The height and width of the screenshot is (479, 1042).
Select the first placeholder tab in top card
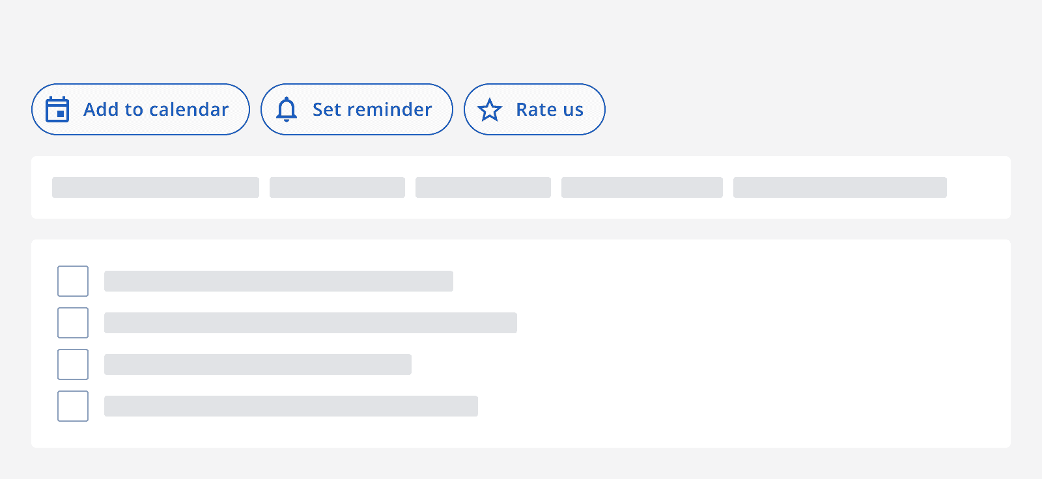click(155, 187)
